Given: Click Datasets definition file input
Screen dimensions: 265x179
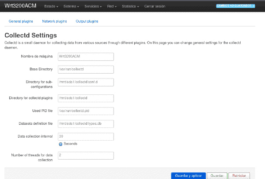Looking at the screenshot, I should [x=86, y=123].
